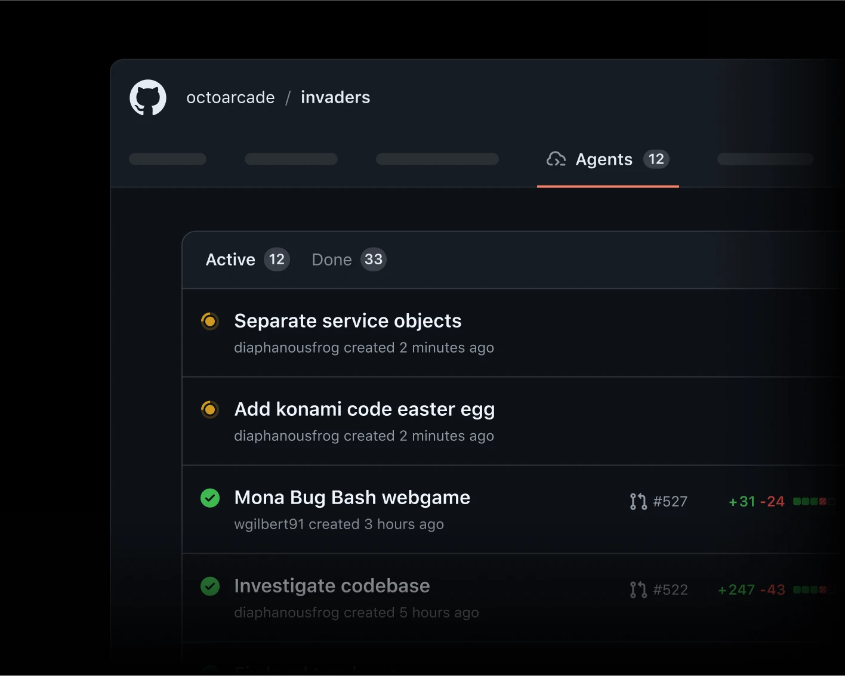Switch to the Done tab

click(x=332, y=259)
